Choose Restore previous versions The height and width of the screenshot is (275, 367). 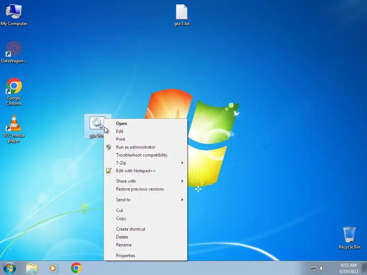[x=146, y=189]
